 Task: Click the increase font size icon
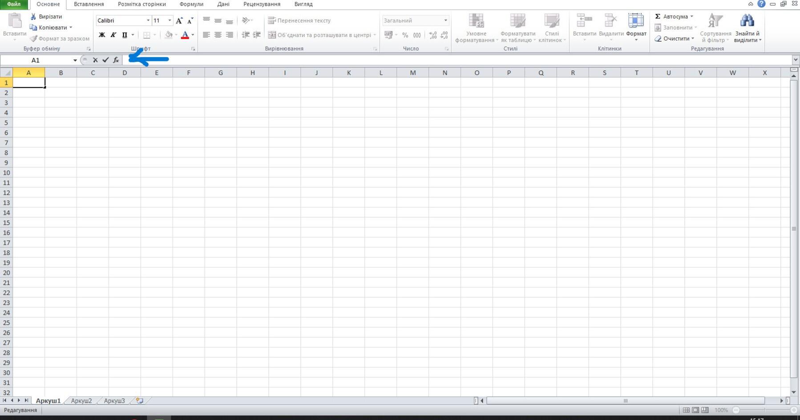coord(179,21)
